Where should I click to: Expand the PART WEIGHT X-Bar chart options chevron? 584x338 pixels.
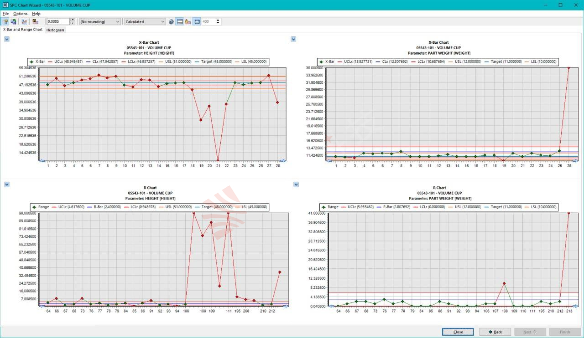[x=293, y=39]
